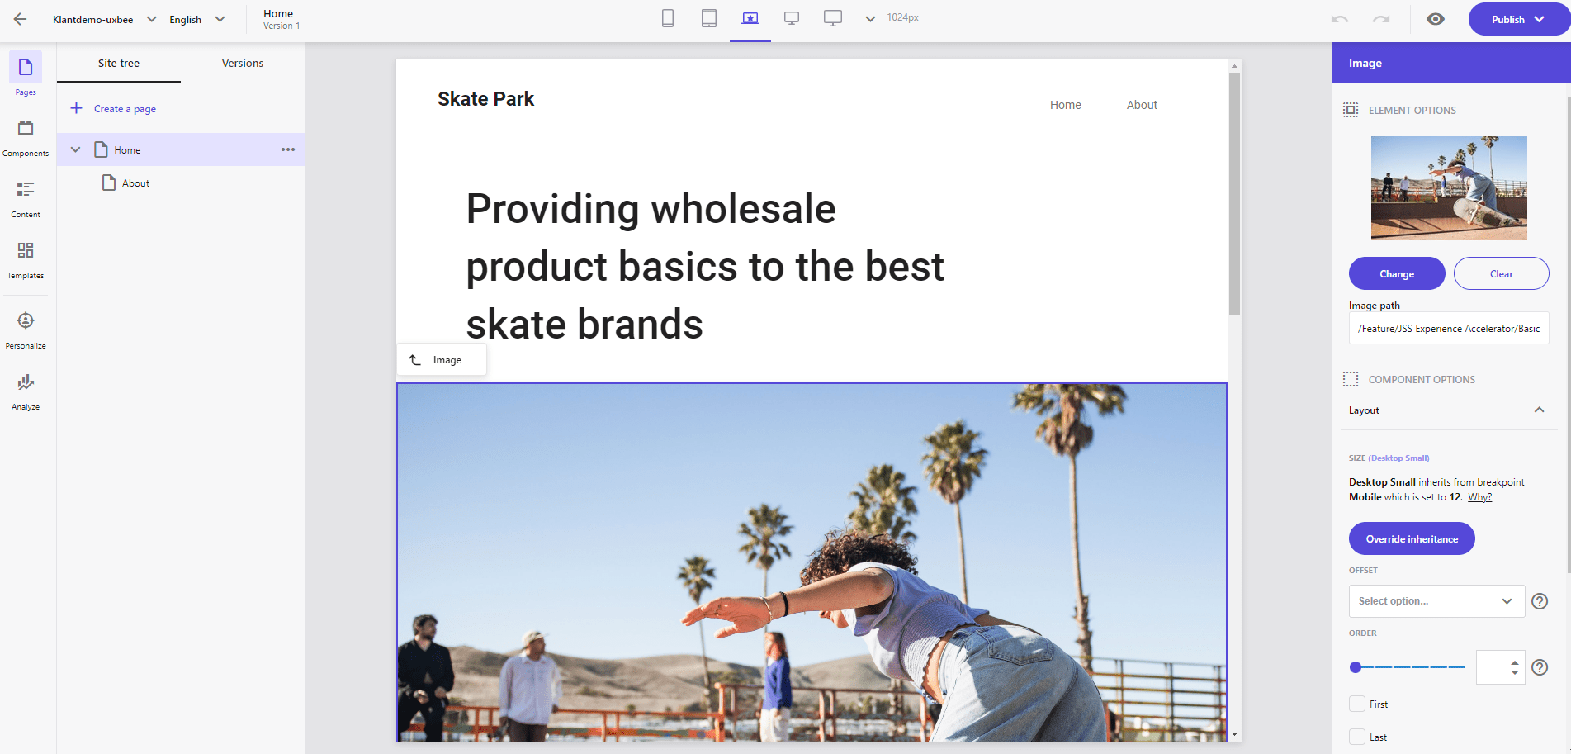
Task: Open the Templates sidebar panel
Action: [26, 260]
